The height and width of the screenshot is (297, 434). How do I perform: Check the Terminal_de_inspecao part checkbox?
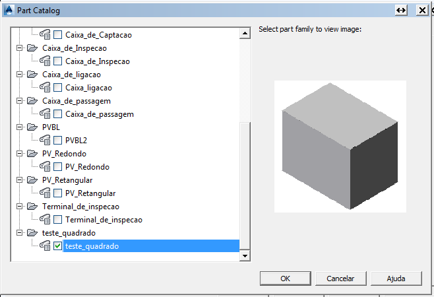[x=57, y=219]
